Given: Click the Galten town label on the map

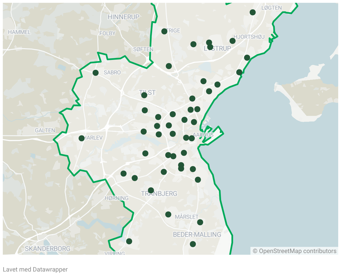Looking at the screenshot, I should [45, 130].
